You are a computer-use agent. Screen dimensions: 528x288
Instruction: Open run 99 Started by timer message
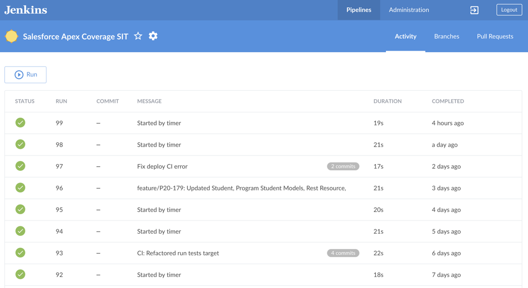click(159, 123)
